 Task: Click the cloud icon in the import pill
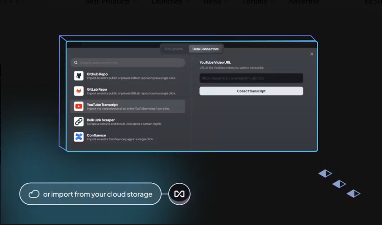pos(34,194)
